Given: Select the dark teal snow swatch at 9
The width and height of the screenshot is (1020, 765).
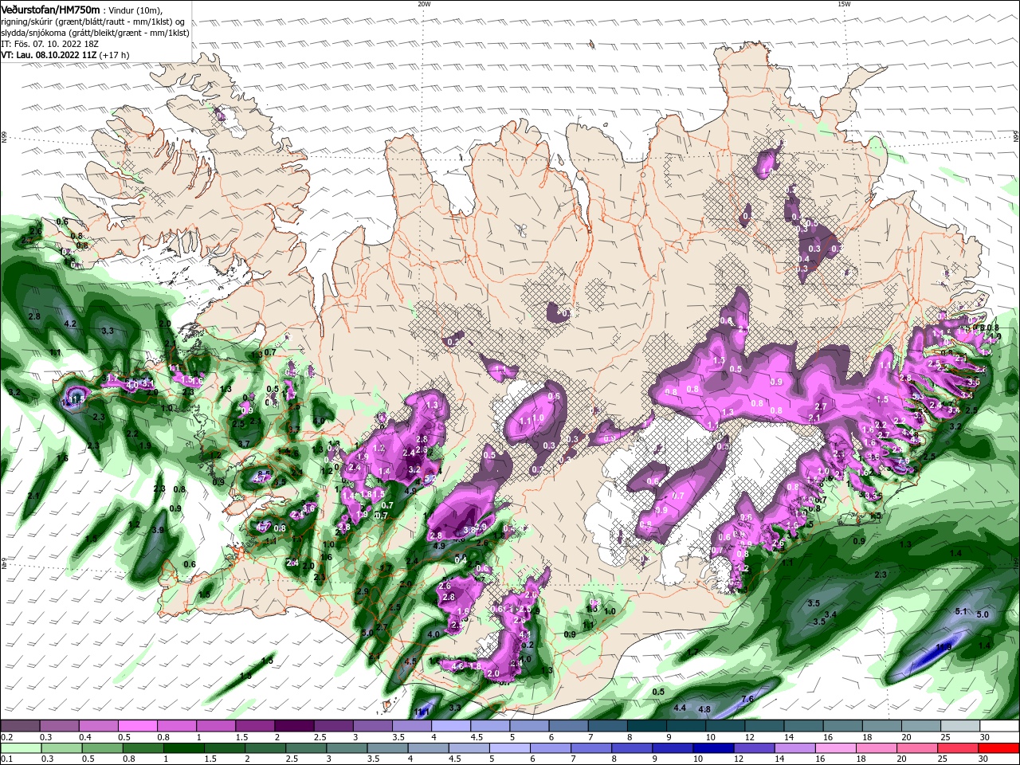Looking at the screenshot, I should pos(686,726).
